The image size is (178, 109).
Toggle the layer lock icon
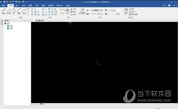(x=95, y=10)
